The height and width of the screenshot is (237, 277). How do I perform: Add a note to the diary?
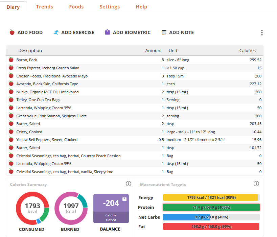click(178, 32)
